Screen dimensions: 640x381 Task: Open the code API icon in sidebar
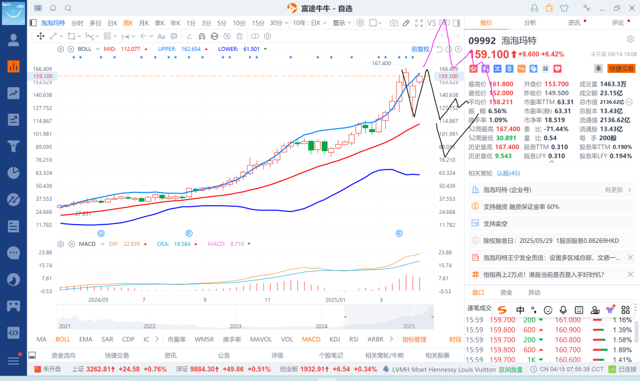point(13,332)
